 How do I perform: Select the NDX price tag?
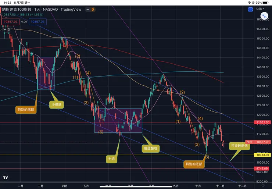(250, 142)
